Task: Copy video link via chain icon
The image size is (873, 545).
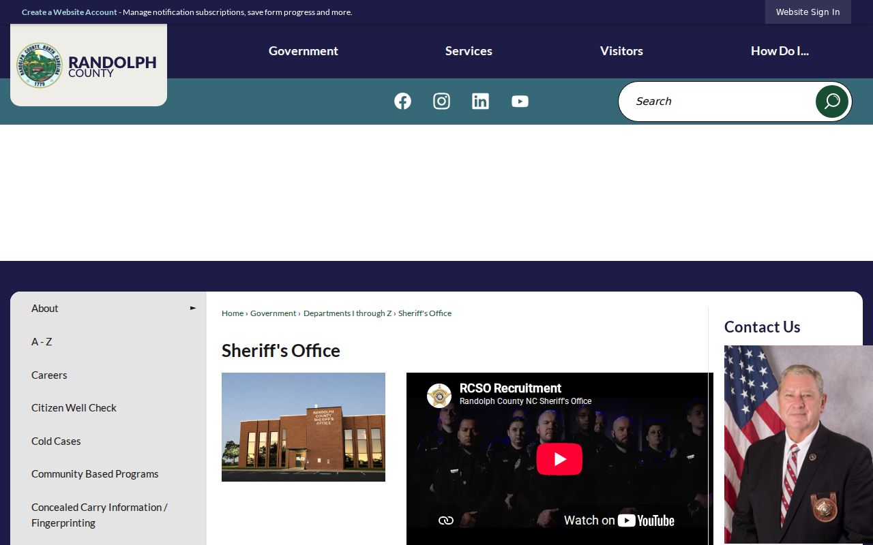Action: [446, 520]
